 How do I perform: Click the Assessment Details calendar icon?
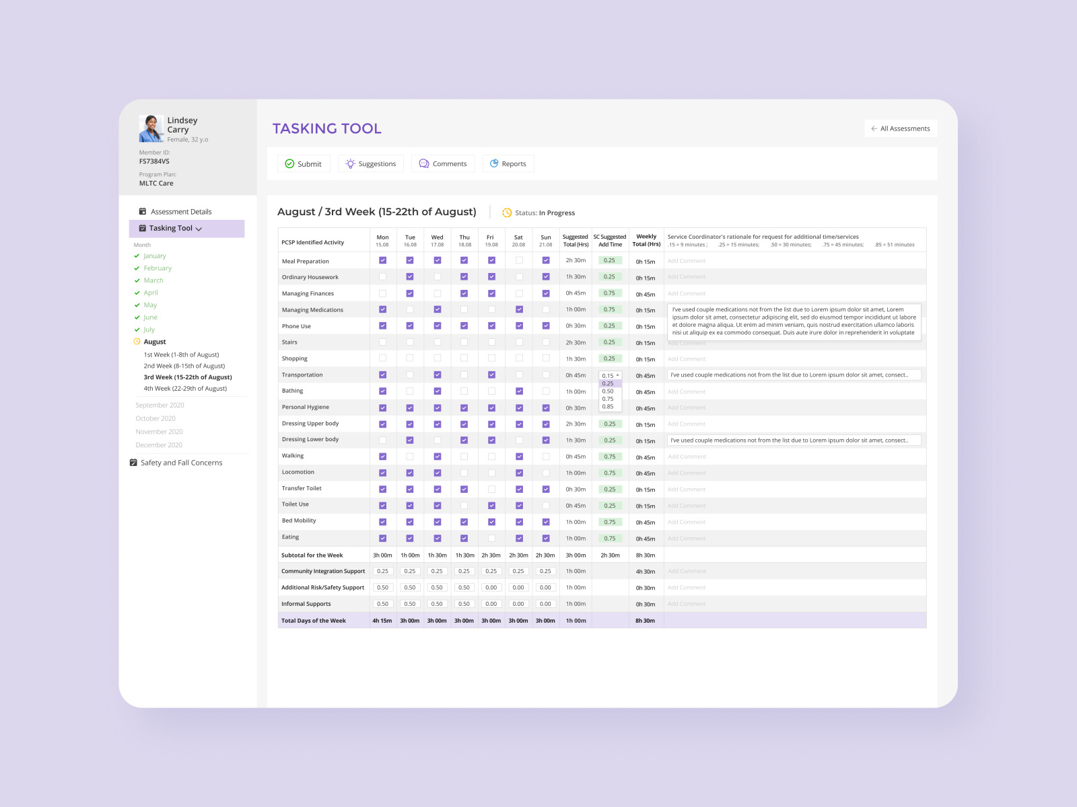[141, 211]
